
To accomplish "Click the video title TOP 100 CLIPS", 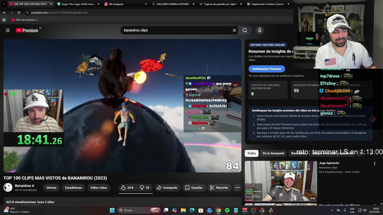I will coord(55,178).
